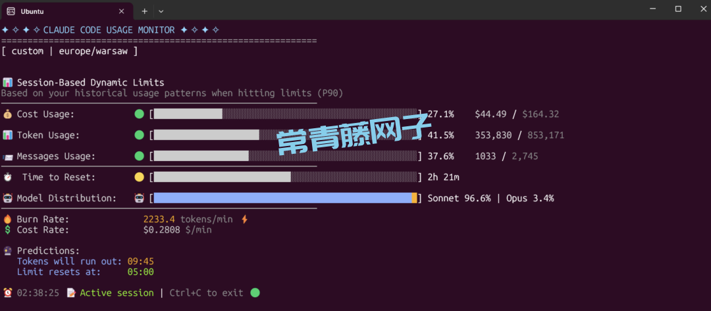
Task: Click the money bag Cost Usage icon
Action: click(x=7, y=114)
